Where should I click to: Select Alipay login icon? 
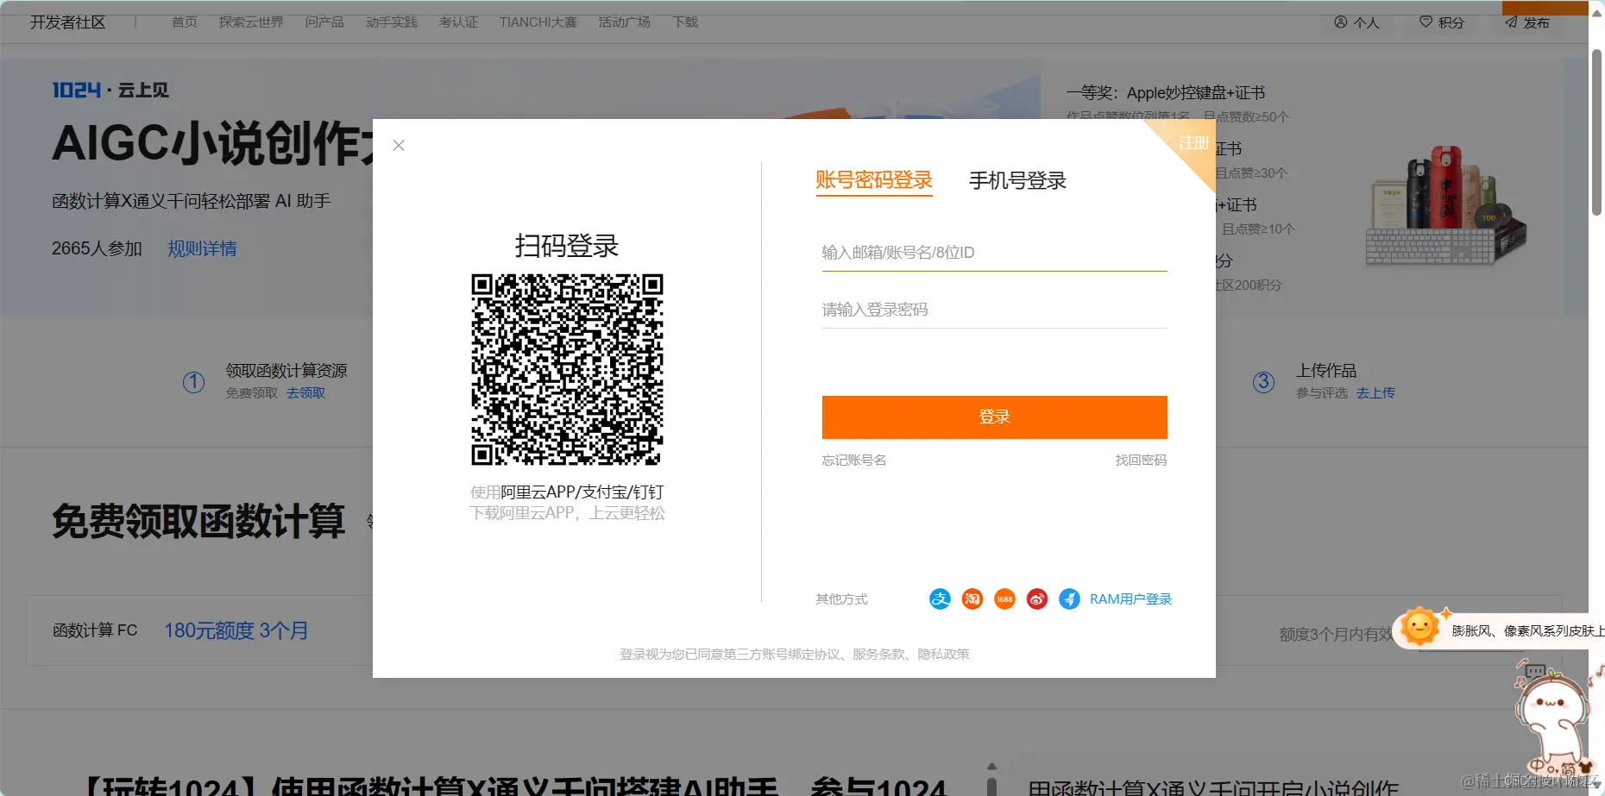coord(940,598)
